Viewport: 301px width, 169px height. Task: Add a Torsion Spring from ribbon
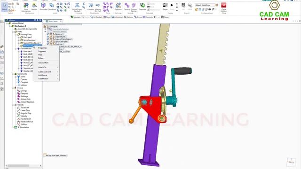click(x=134, y=8)
